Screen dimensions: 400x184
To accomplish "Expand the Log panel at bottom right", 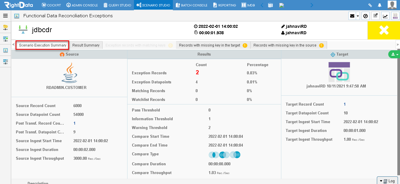I will point(387,181).
